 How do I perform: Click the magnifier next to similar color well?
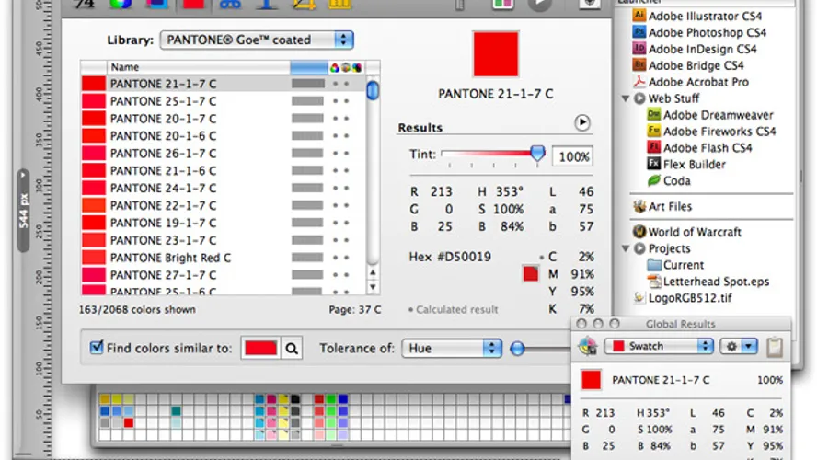pos(292,349)
